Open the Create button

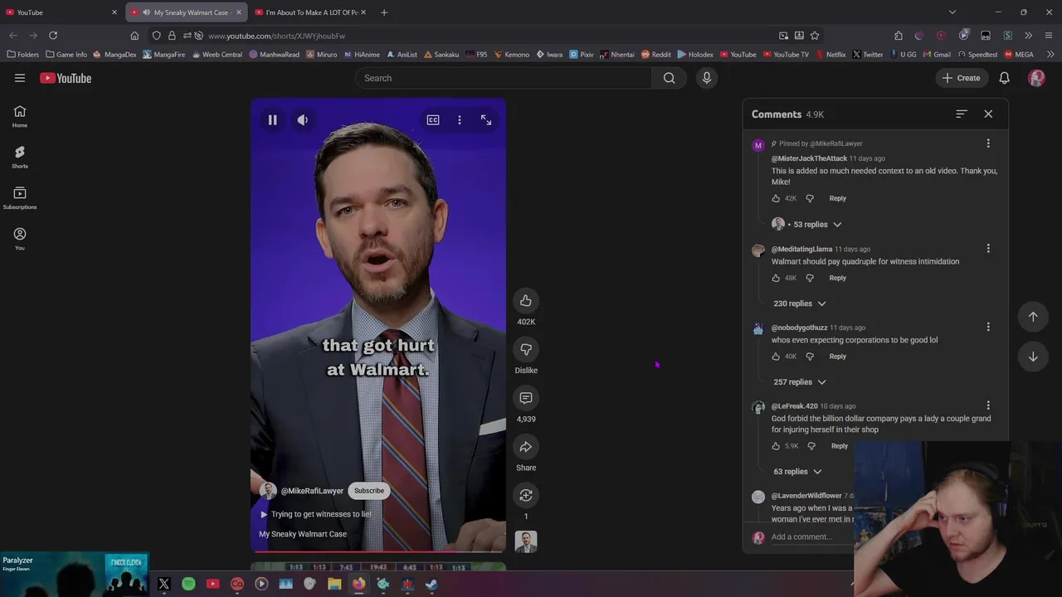962,78
